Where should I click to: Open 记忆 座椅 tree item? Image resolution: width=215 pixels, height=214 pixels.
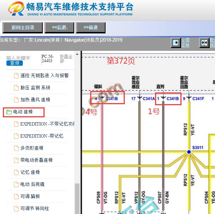[30, 172]
